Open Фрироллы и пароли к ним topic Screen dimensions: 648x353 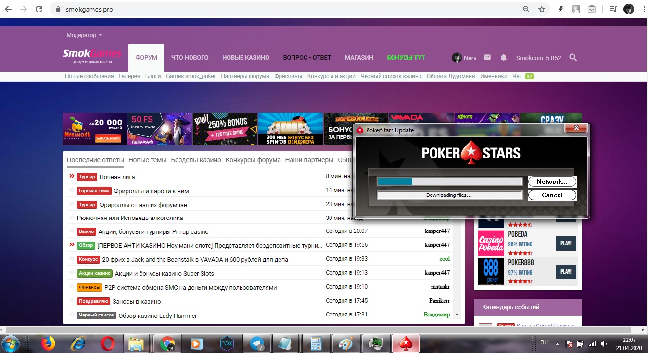[x=151, y=191]
